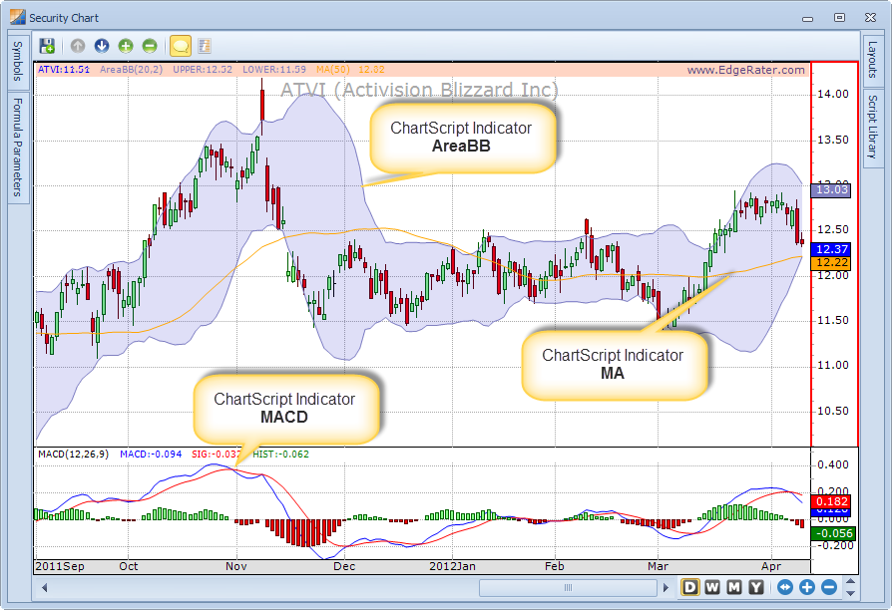Switch to the daily (D) timeframe
The width and height of the screenshot is (892, 610).
click(690, 587)
